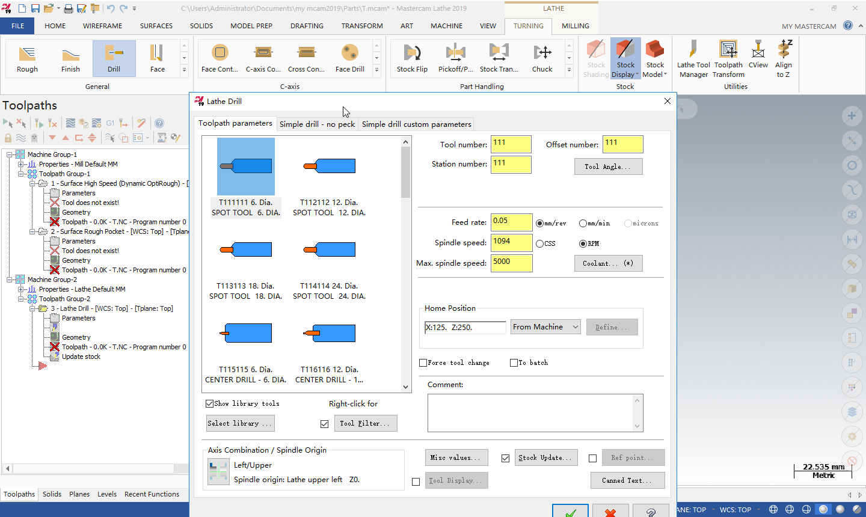Toggle Stock Display in ribbon
The width and height of the screenshot is (866, 517).
[625, 59]
